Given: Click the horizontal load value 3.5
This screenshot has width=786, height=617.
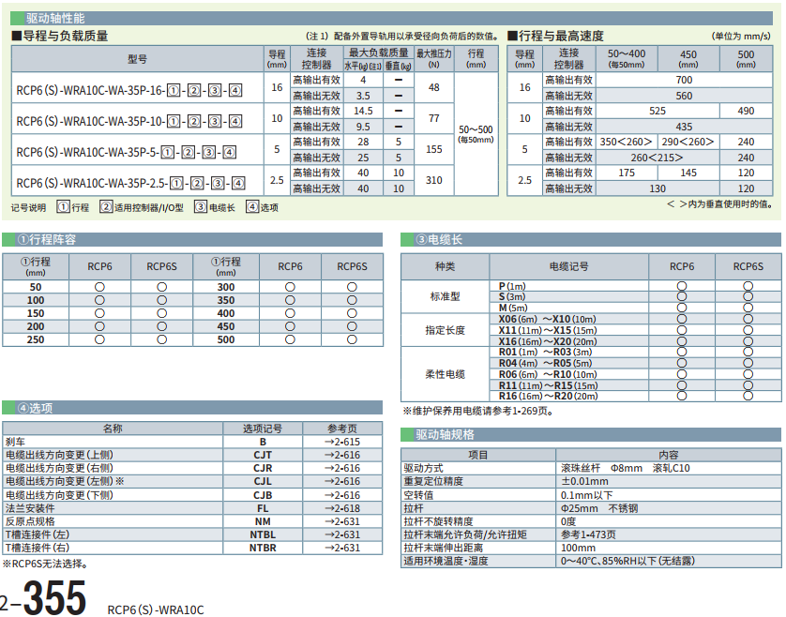Looking at the screenshot, I should pyautogui.click(x=363, y=96).
